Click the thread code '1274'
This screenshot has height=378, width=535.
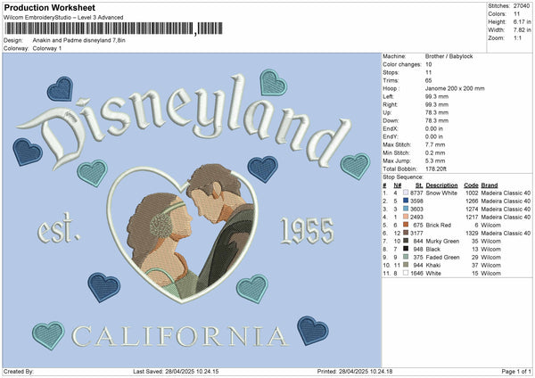pos(472,210)
